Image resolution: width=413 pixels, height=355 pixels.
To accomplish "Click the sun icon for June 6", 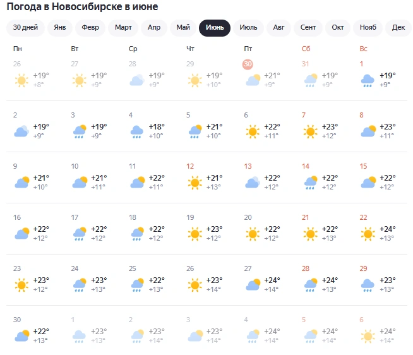I will (253, 131).
